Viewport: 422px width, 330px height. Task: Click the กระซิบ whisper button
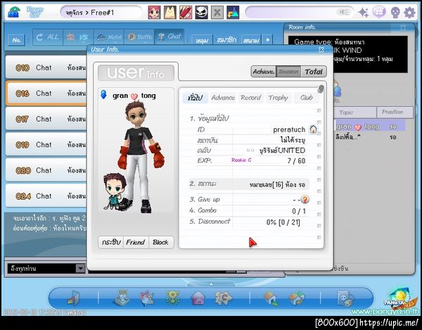click(x=111, y=242)
